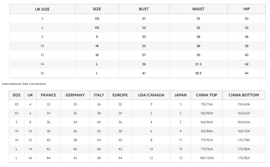Click the CHINA BOTTOM column header
The image size is (270, 167).
(x=244, y=95)
